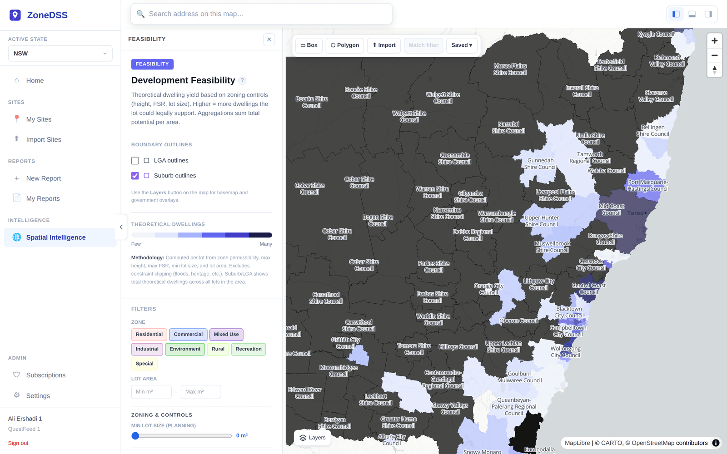Click the Match filter button

pyautogui.click(x=423, y=45)
